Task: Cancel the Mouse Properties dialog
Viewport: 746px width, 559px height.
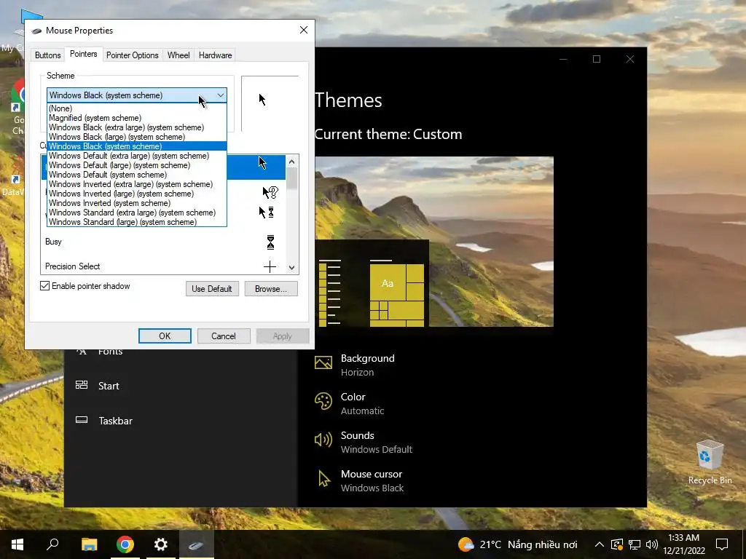Action: click(x=223, y=336)
